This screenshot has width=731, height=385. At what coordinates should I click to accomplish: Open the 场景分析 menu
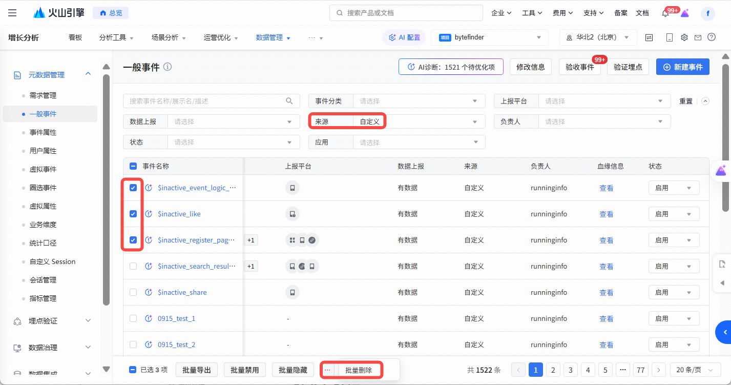(168, 37)
